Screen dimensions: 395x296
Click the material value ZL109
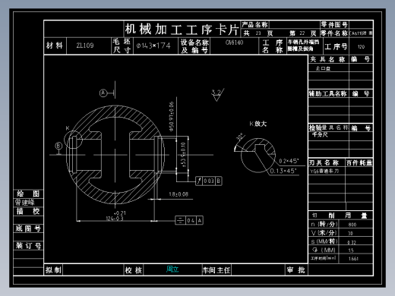(85, 46)
